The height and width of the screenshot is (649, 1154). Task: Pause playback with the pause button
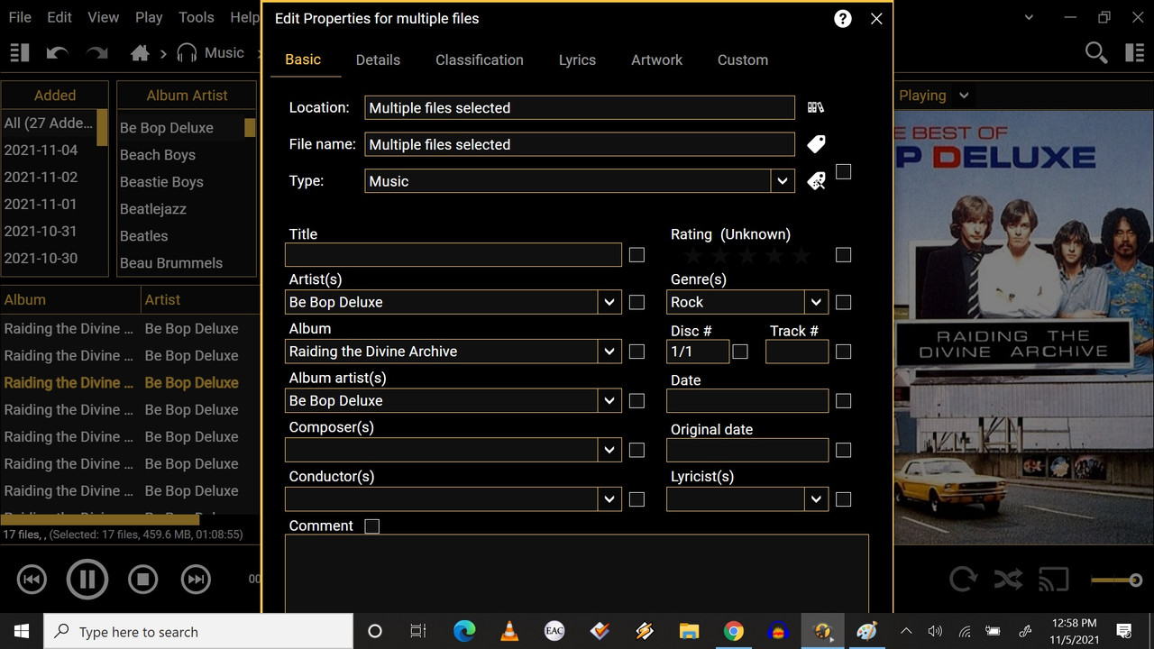(87, 580)
